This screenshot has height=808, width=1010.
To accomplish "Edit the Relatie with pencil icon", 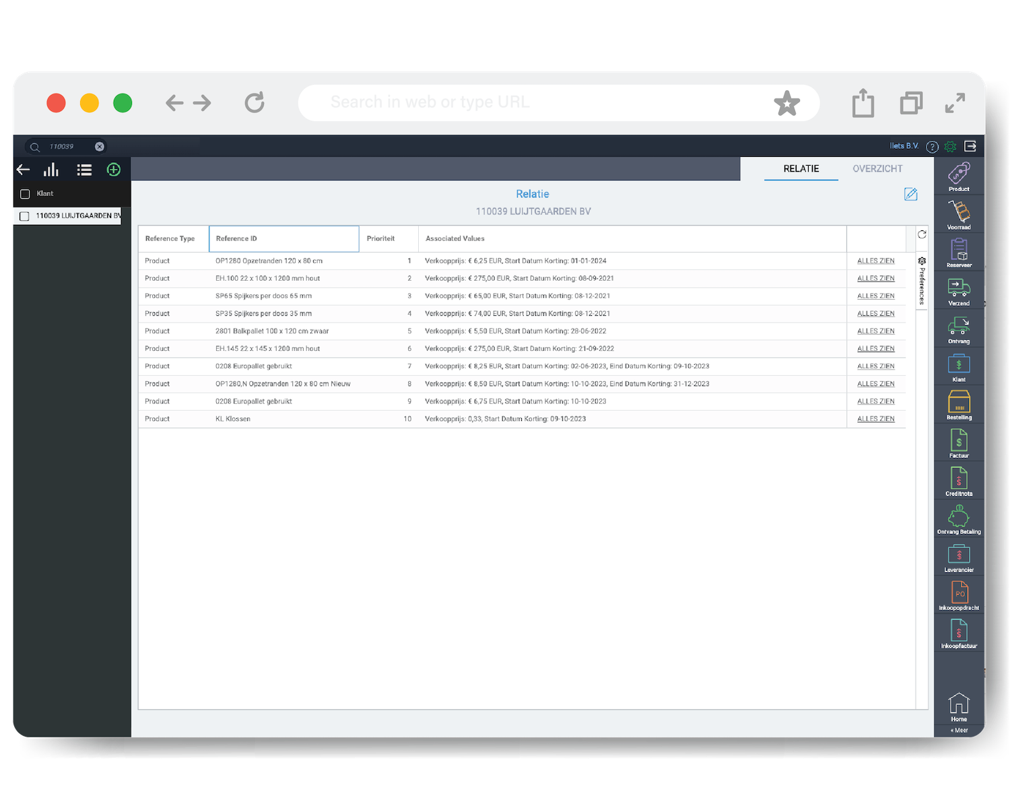I will point(911,194).
